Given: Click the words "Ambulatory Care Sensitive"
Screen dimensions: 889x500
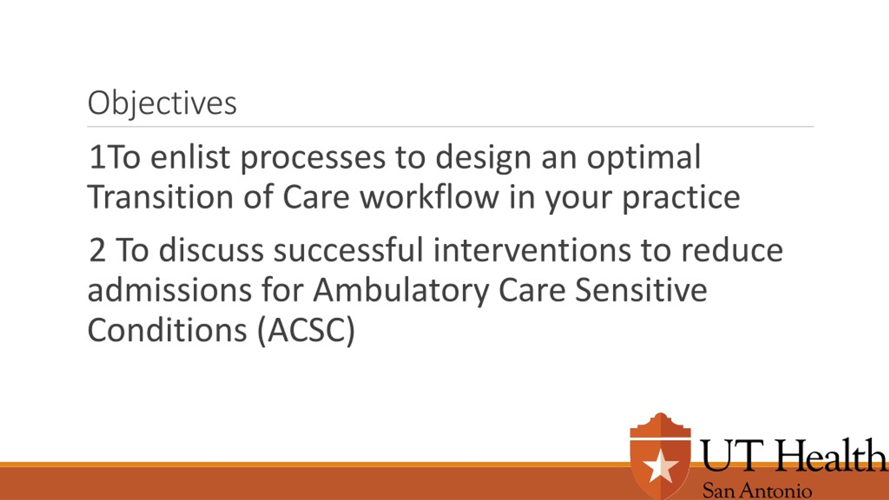Looking at the screenshot, I should coord(510,291).
